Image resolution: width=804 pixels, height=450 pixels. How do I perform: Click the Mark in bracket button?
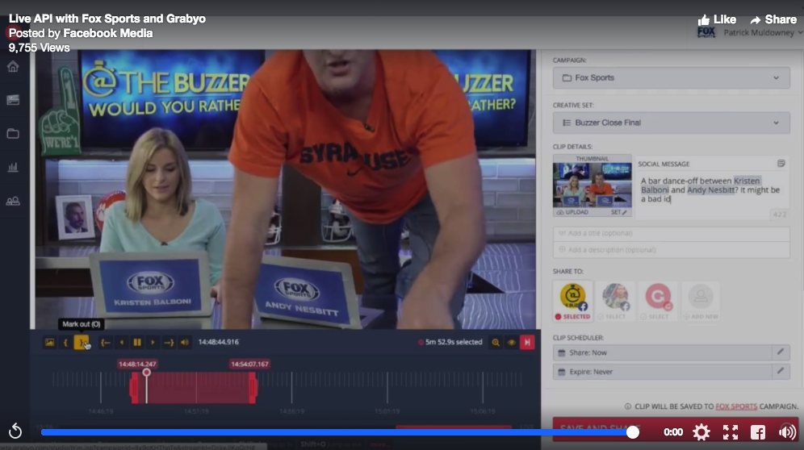[x=65, y=343]
